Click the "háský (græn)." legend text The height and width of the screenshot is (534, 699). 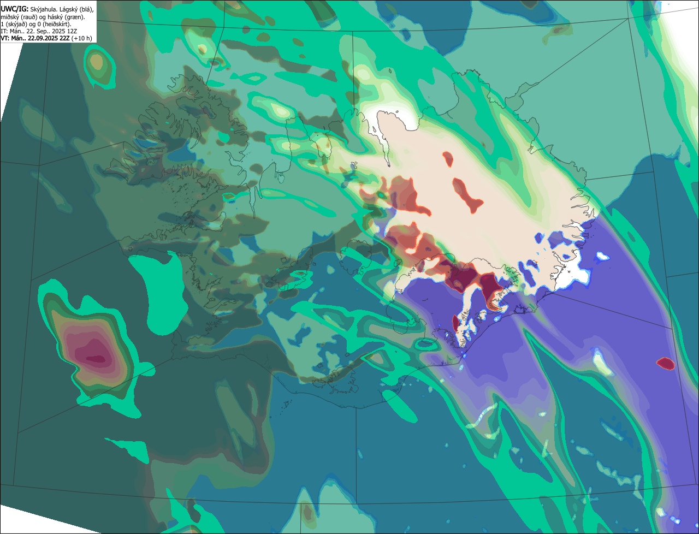[x=66, y=17]
